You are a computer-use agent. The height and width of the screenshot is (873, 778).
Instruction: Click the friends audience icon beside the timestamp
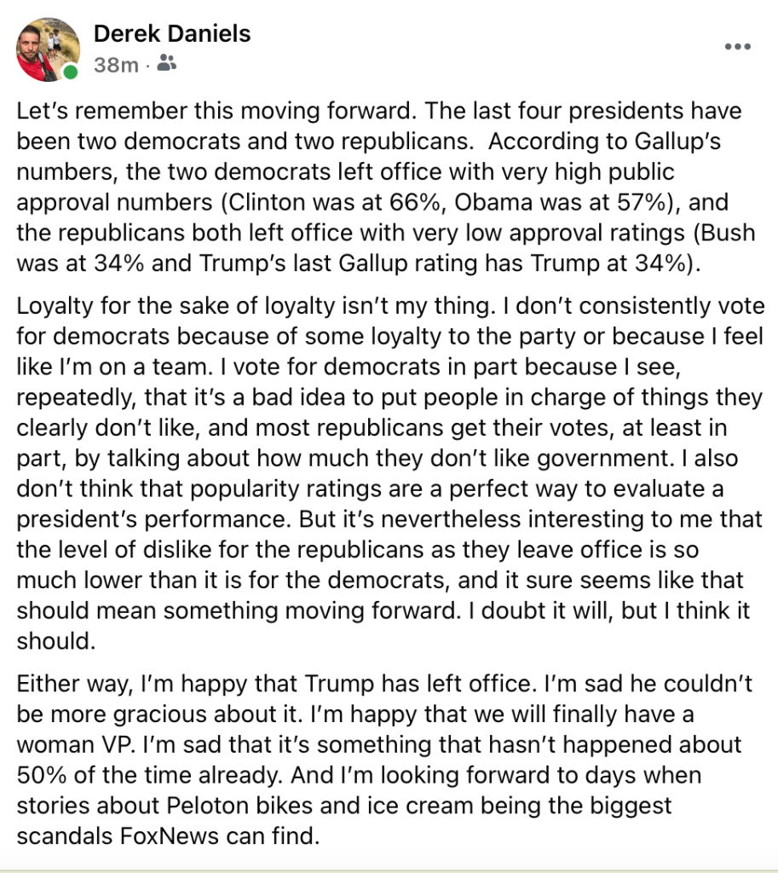[x=168, y=63]
